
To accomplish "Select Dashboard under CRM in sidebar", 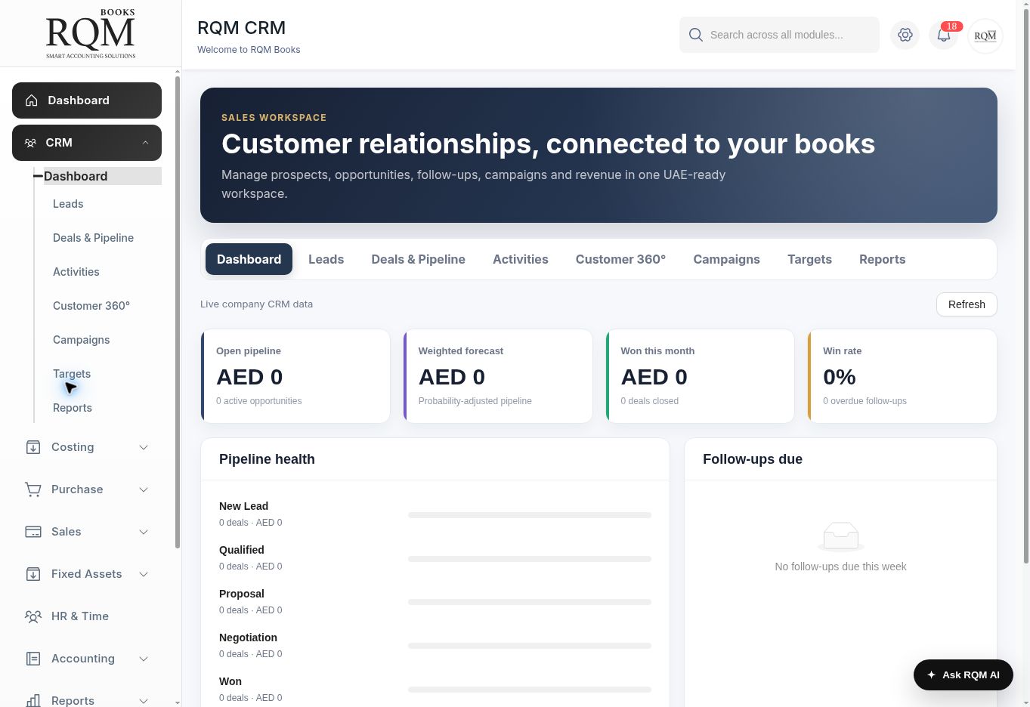I will [103, 176].
